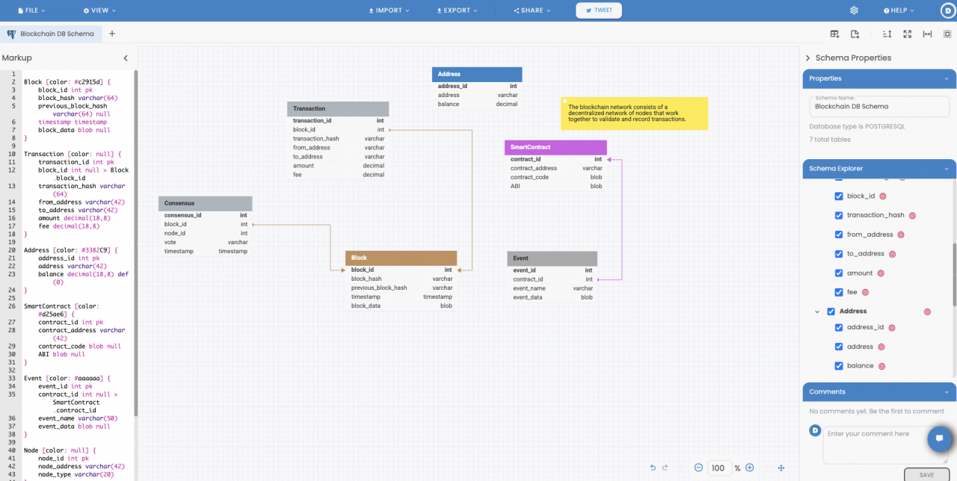Screen dimensions: 957x481
Task: Open a new tab with the plus button
Action: (112, 34)
